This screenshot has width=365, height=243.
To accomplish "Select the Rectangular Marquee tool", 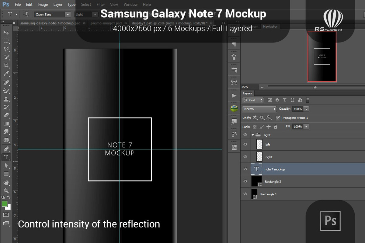I will 6,40.
